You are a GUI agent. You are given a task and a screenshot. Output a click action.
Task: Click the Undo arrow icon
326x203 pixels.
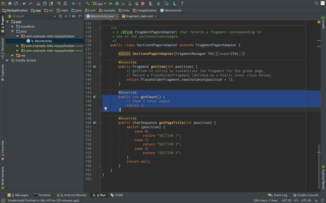click(x=24, y=3)
